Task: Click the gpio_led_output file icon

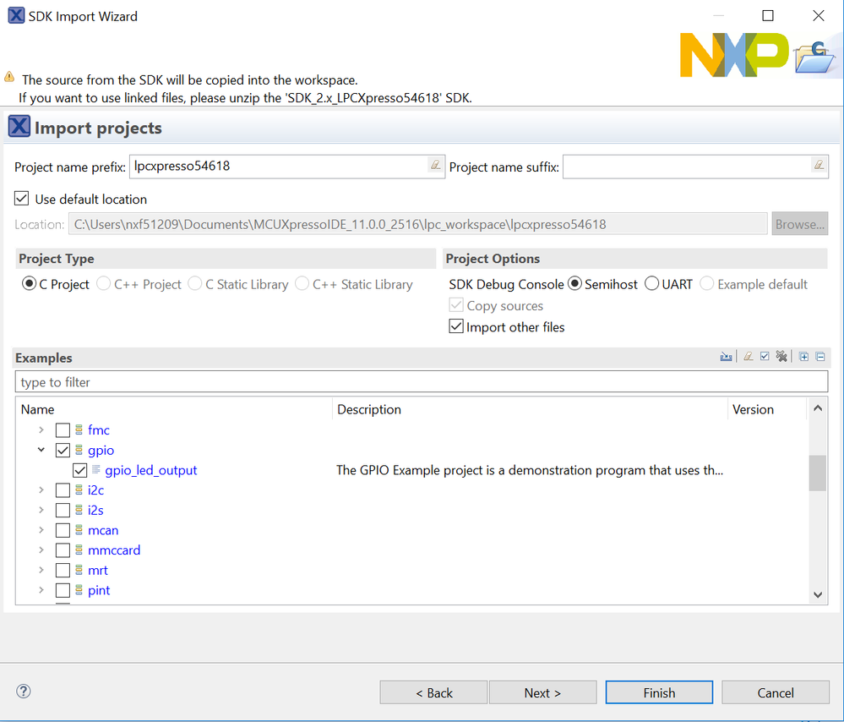Action: (96, 470)
